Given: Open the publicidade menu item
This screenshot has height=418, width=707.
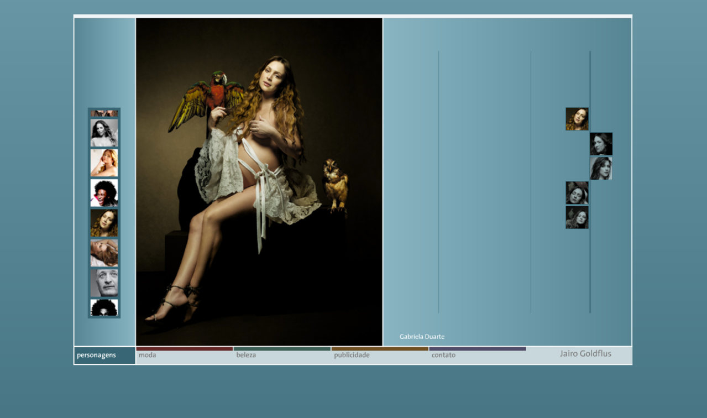Looking at the screenshot, I should coord(380,355).
